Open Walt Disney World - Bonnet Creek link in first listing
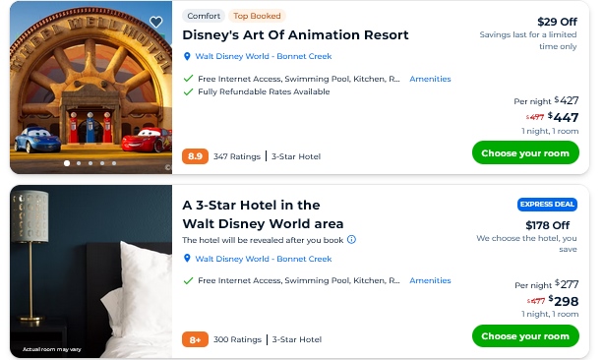This screenshot has width=603, height=360. coord(264,56)
